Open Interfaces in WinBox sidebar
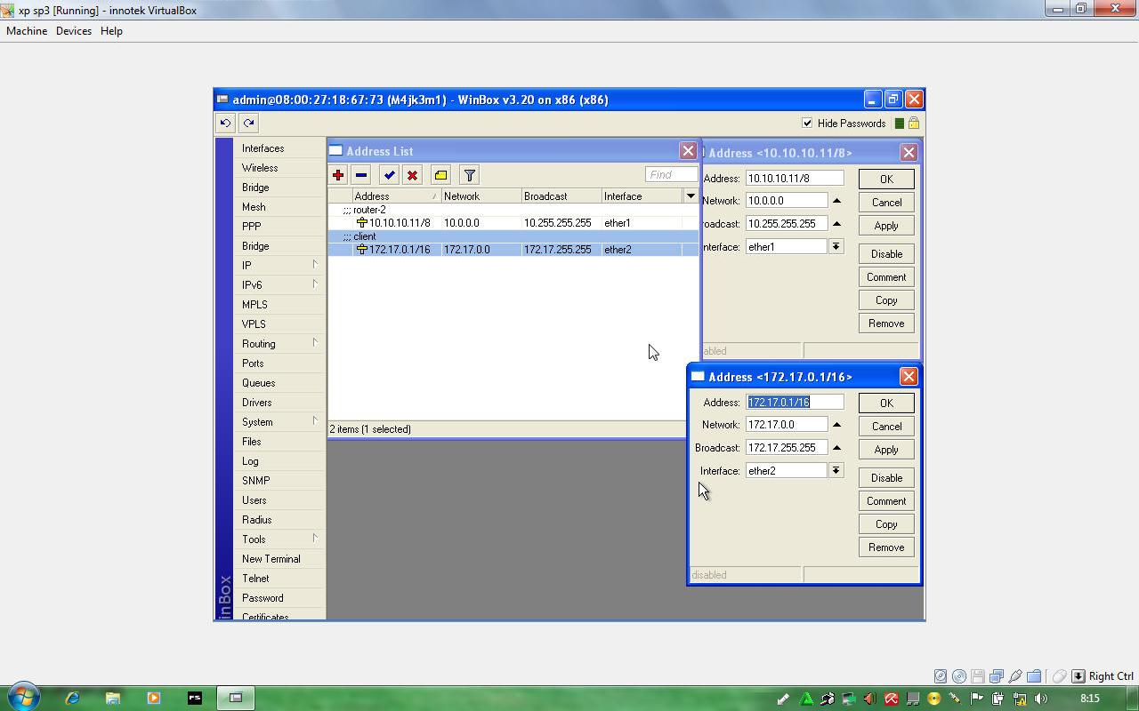The height and width of the screenshot is (711, 1139). click(x=279, y=148)
